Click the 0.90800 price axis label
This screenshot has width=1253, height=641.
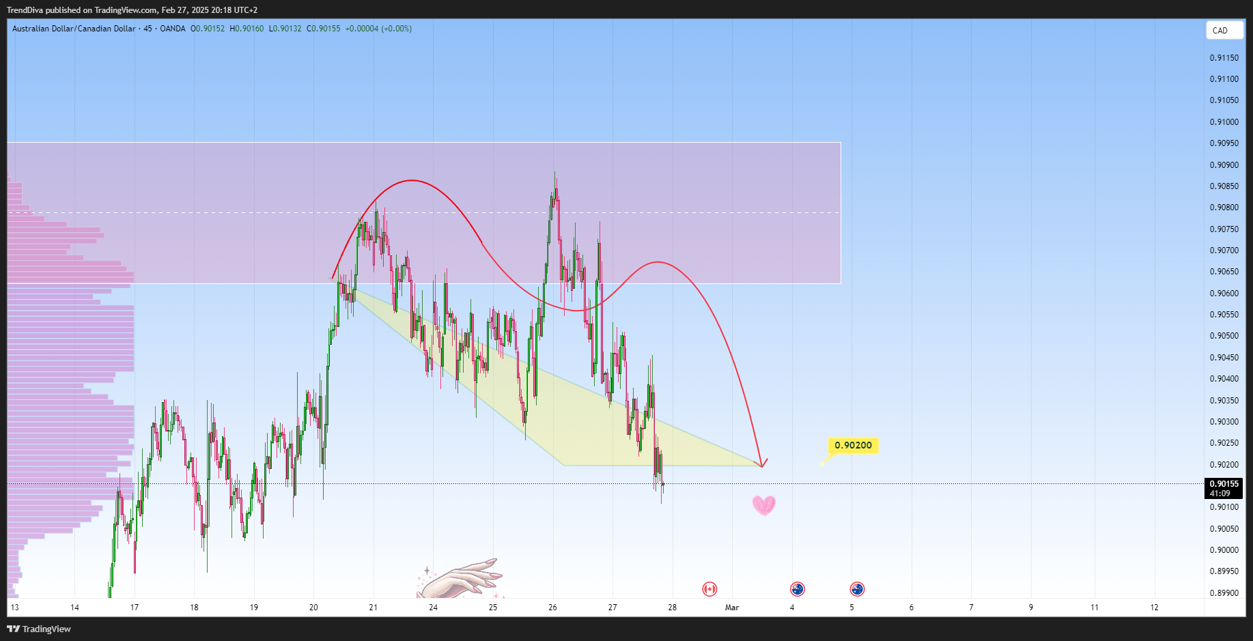pos(1224,208)
